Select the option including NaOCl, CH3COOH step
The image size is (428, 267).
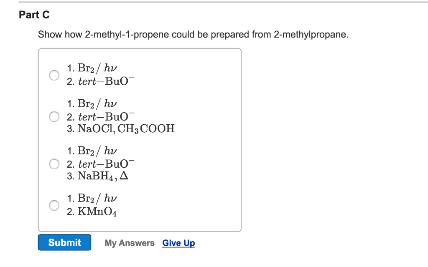click(54, 117)
